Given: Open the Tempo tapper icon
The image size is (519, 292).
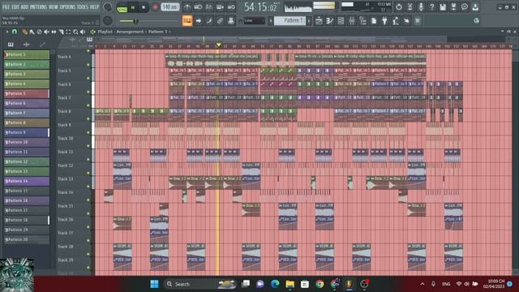Looking at the screenshot, I should pyautogui.click(x=396, y=21).
